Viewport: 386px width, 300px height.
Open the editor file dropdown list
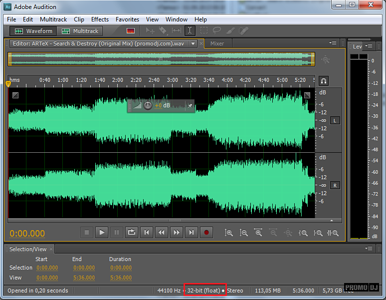point(192,43)
